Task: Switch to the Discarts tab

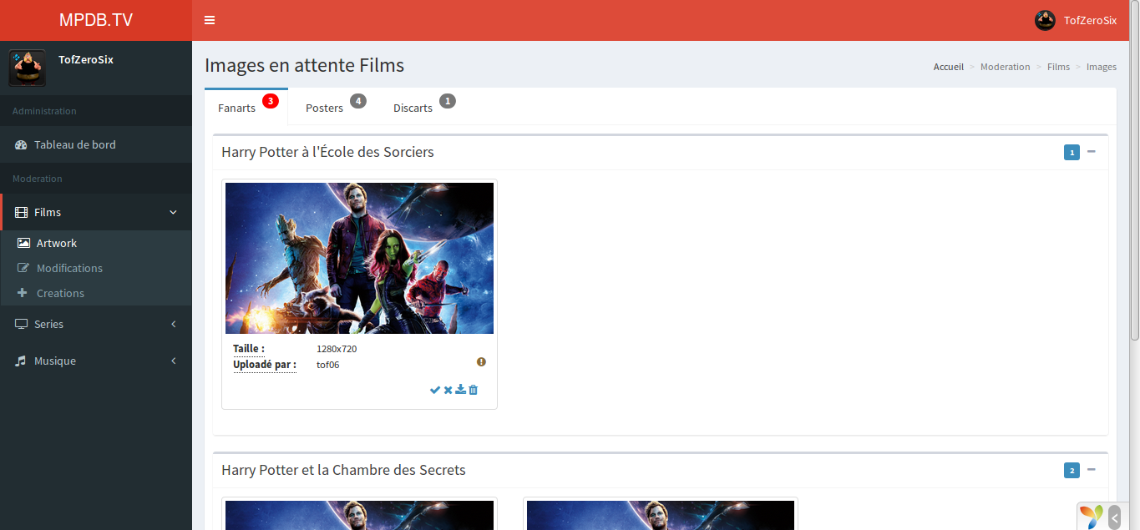Action: (x=423, y=107)
